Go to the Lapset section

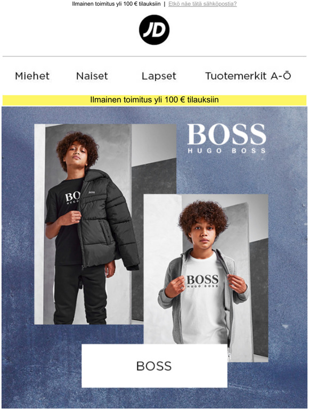159,76
